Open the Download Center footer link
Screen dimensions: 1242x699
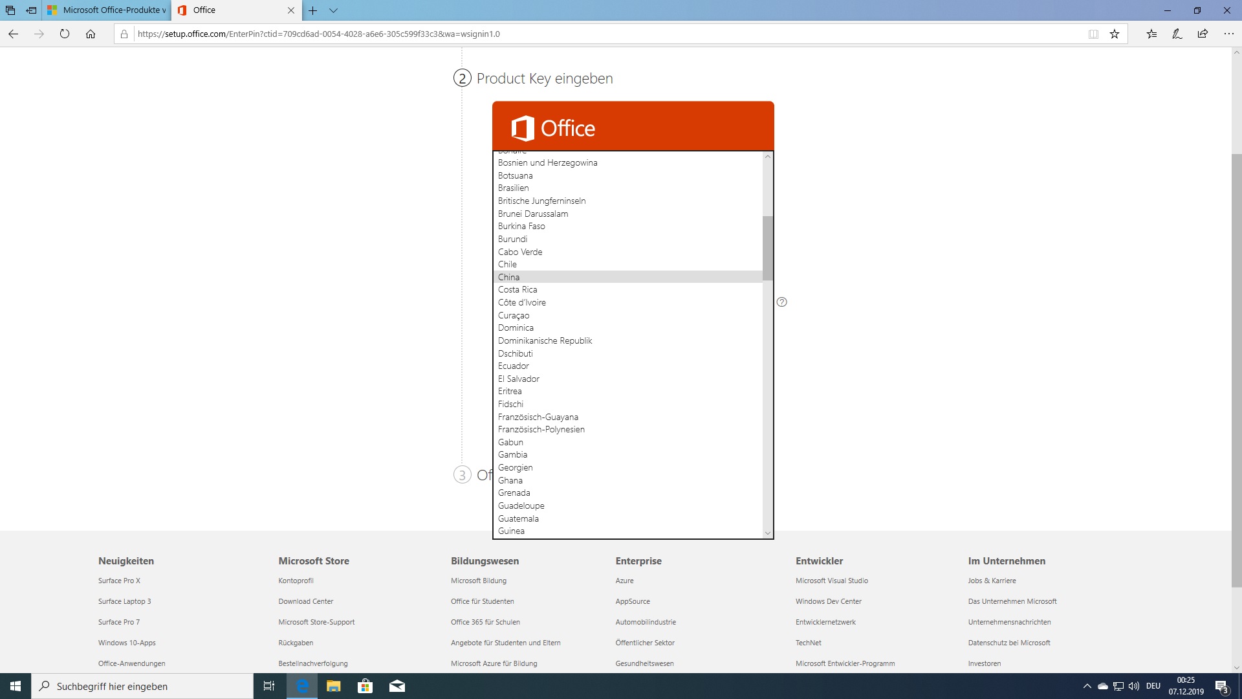coord(305,601)
